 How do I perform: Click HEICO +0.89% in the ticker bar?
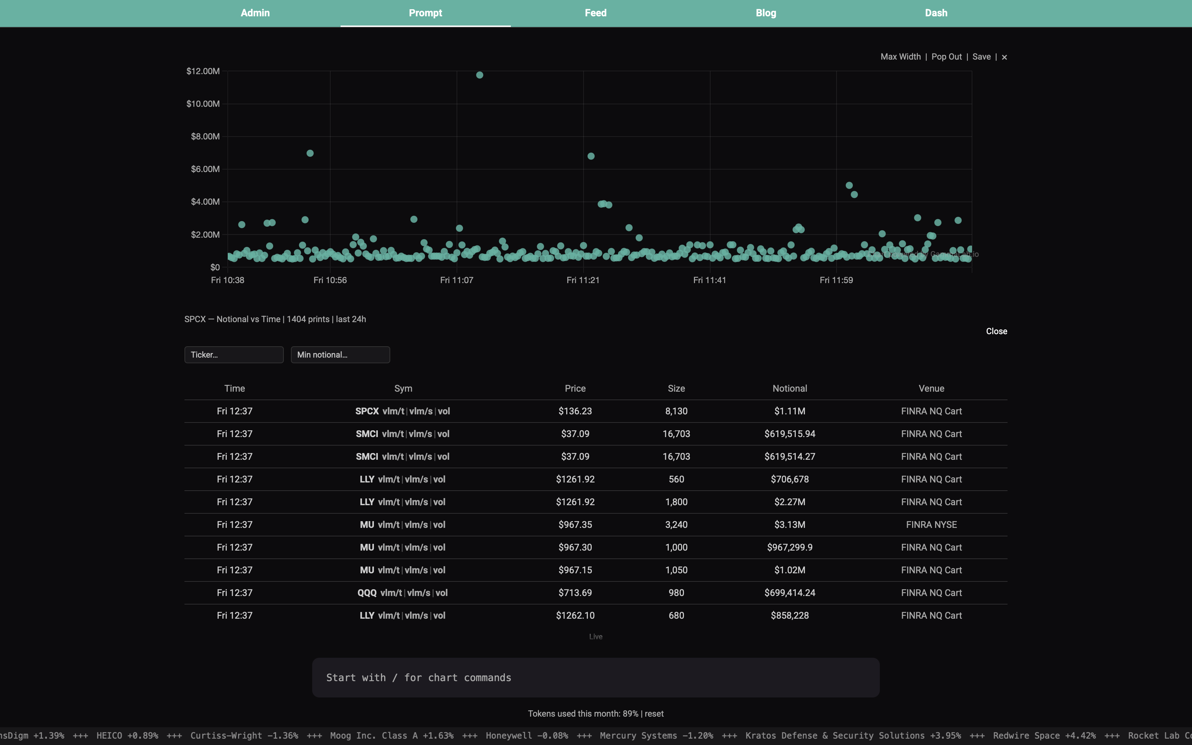pyautogui.click(x=127, y=735)
